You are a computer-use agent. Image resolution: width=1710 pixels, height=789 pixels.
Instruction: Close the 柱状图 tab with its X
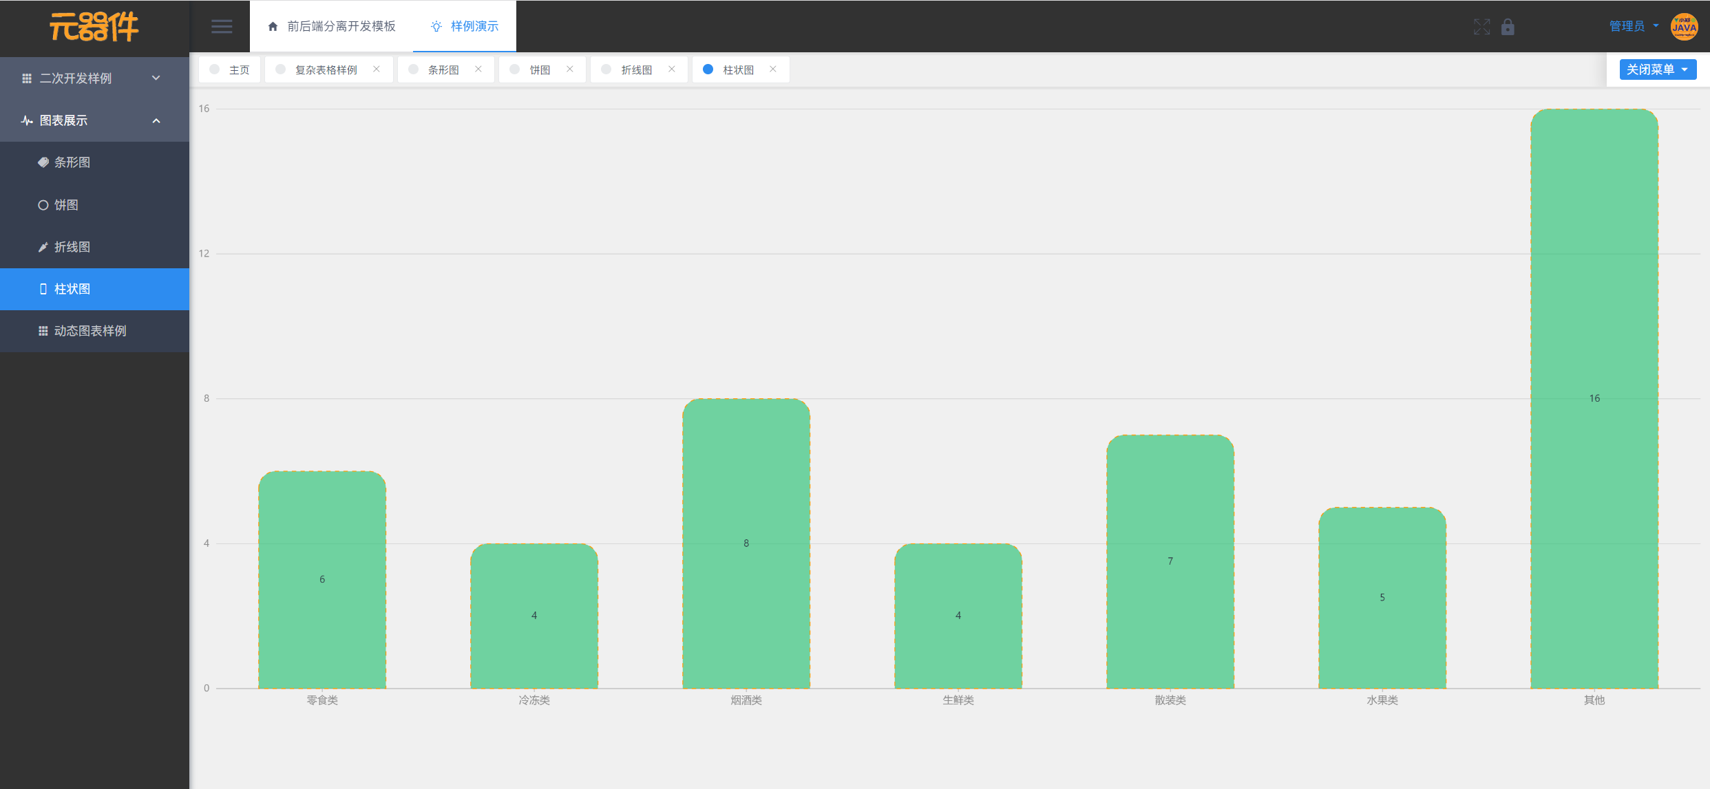(x=773, y=69)
